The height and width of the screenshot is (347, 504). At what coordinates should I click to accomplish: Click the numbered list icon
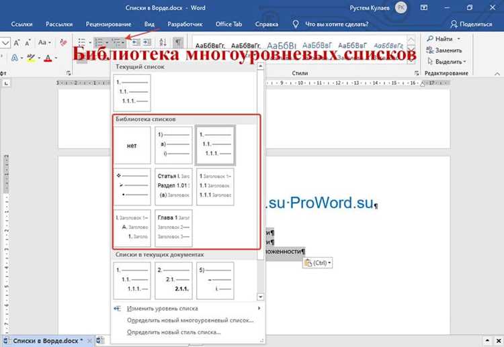pos(99,42)
